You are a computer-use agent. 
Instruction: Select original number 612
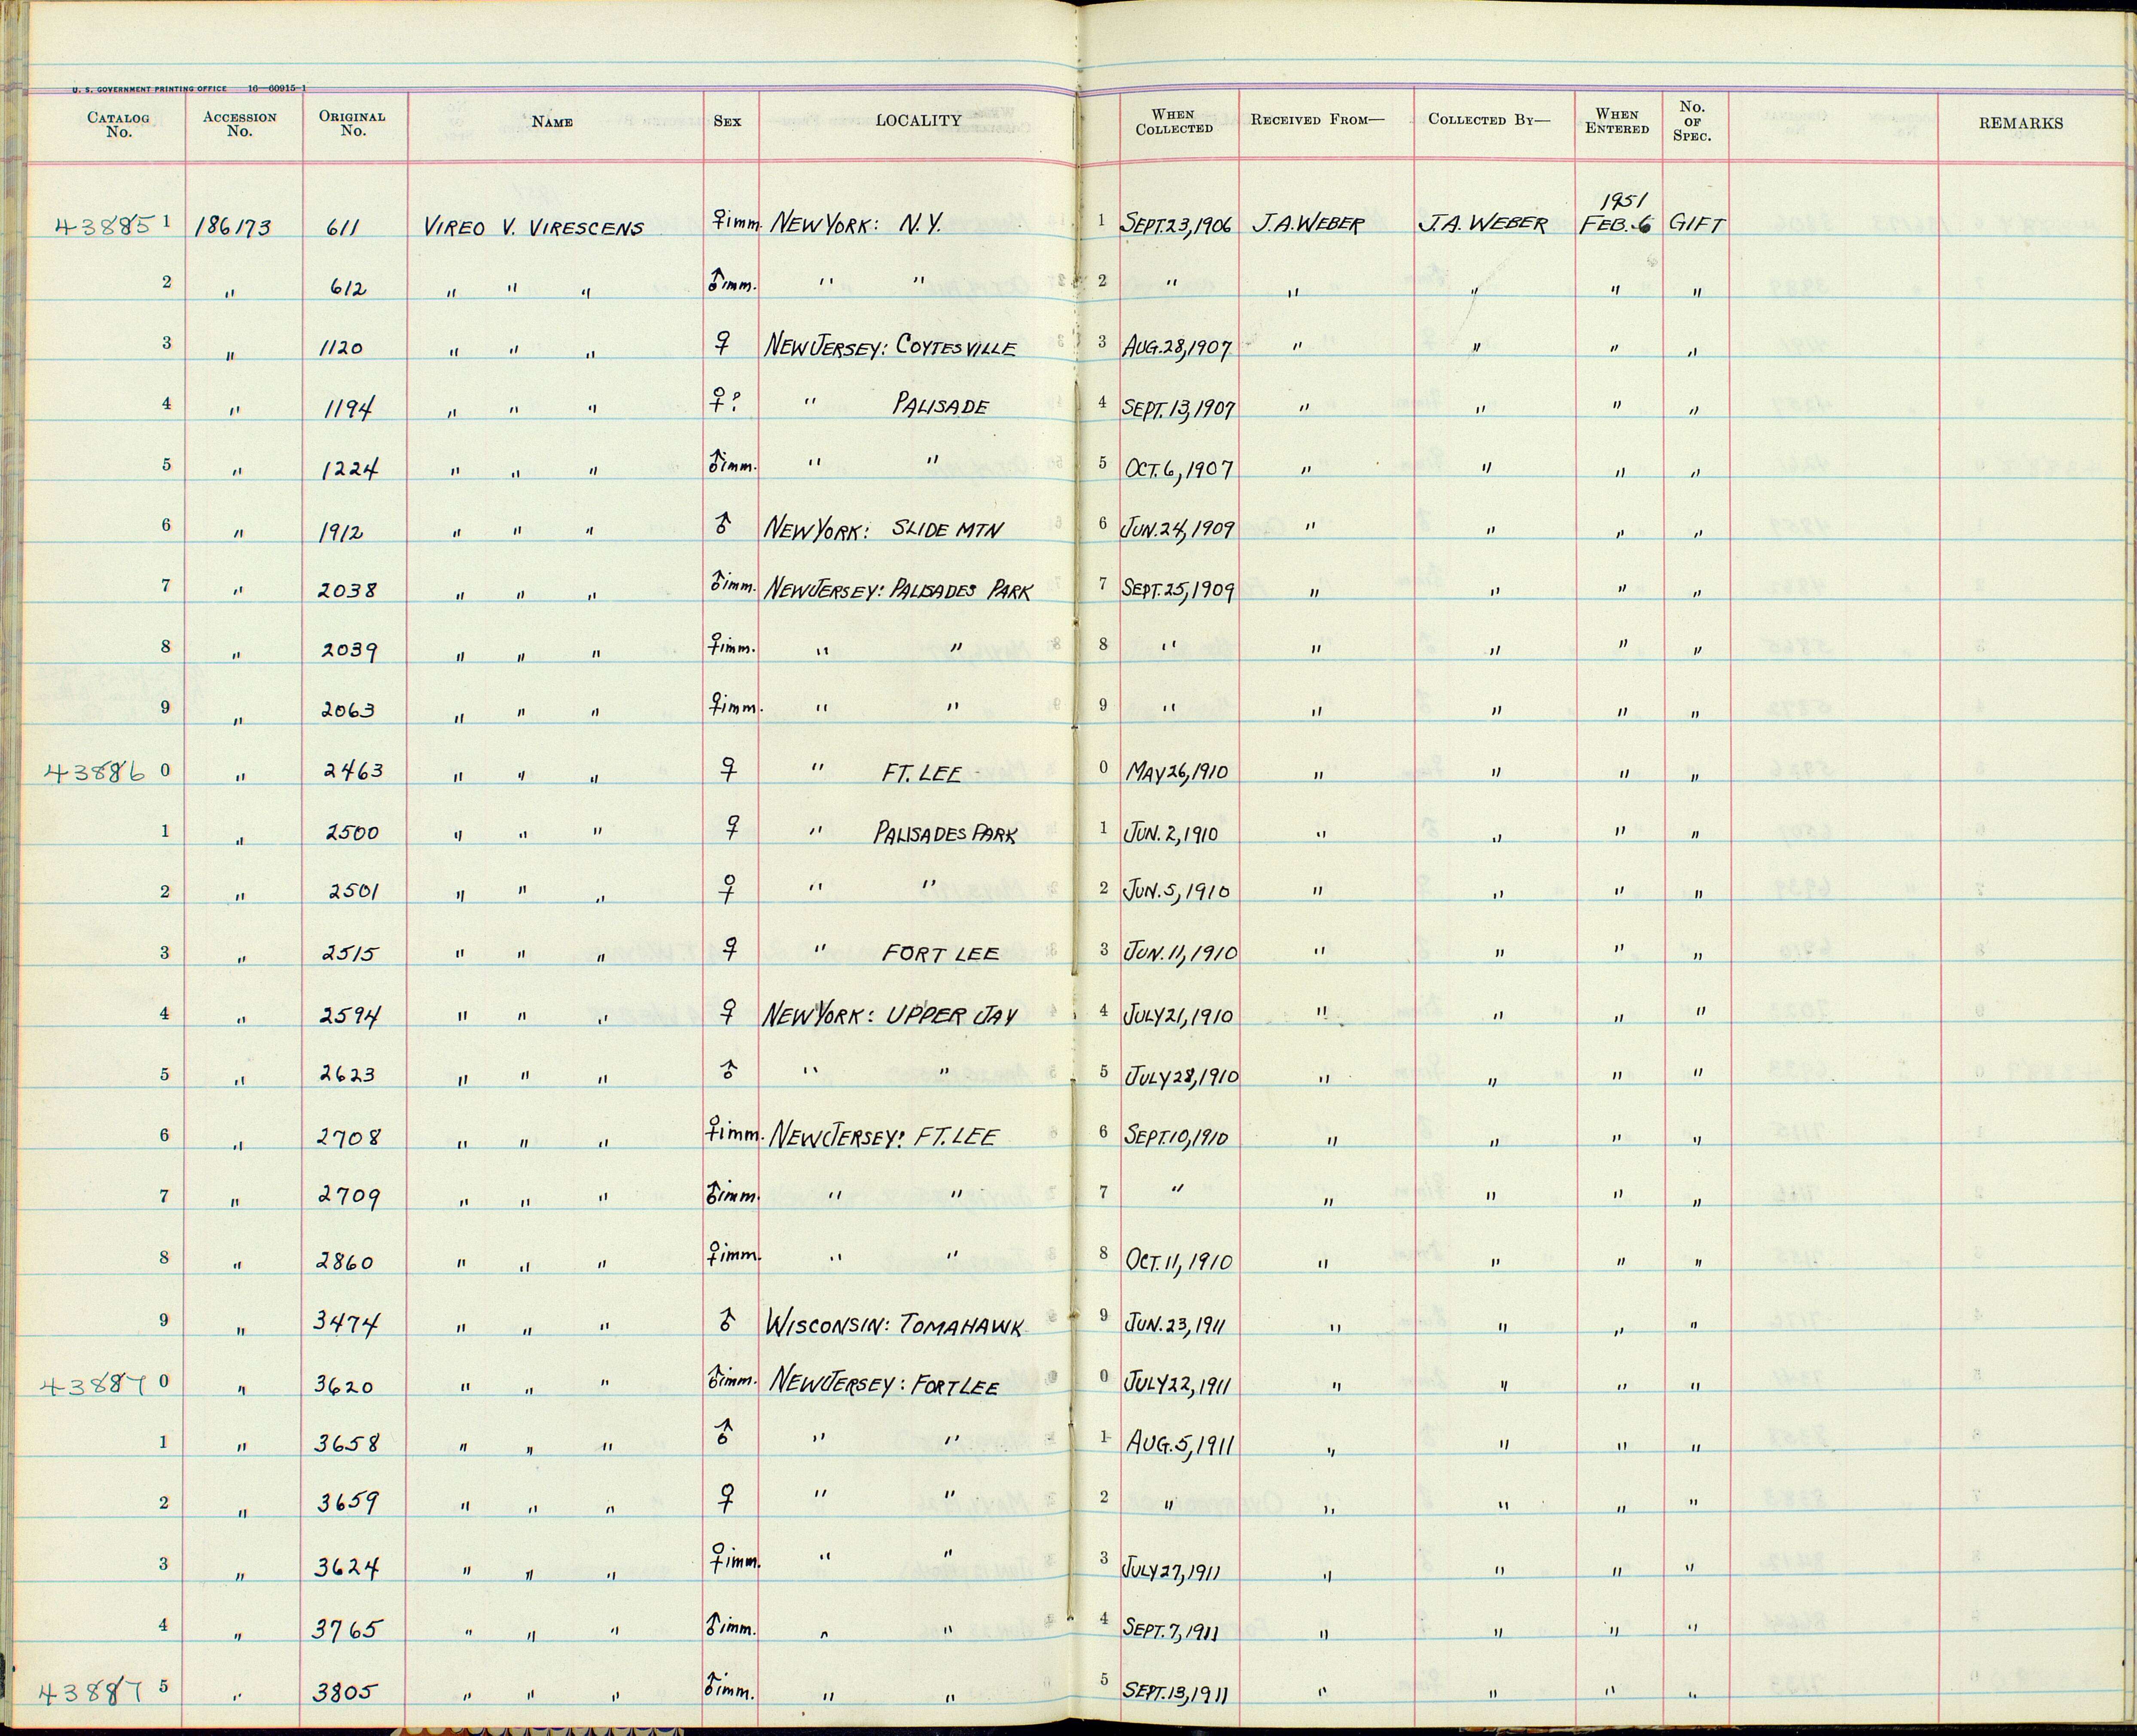tap(348, 289)
